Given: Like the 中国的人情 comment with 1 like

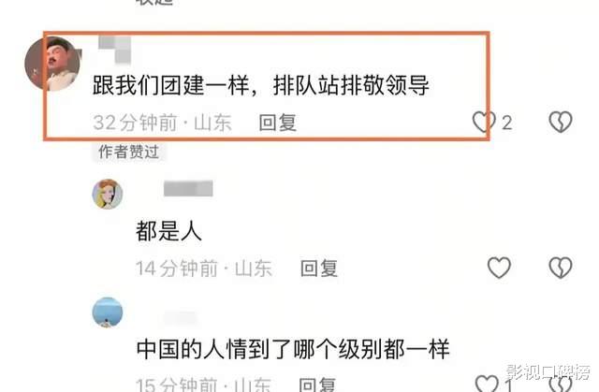Looking at the screenshot, I should click(487, 384).
